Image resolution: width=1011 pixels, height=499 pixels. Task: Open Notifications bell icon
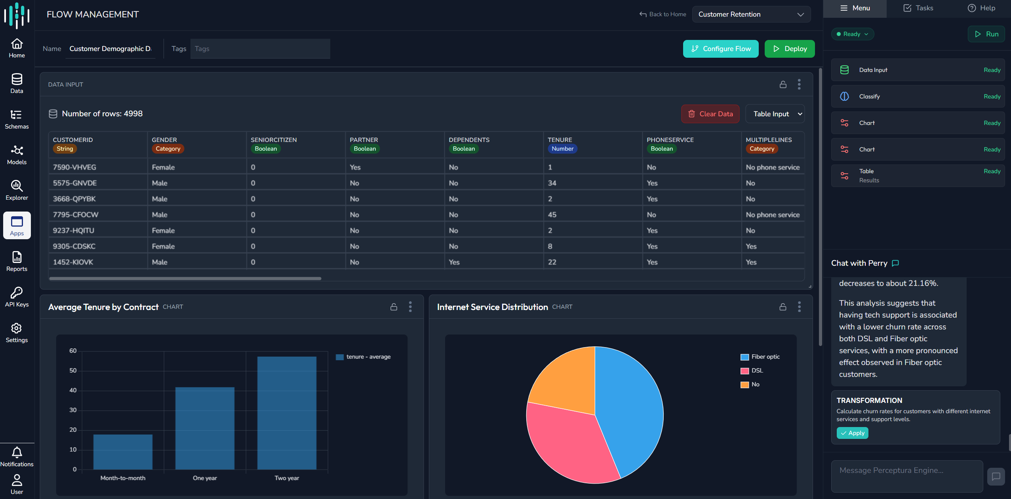[x=17, y=452]
